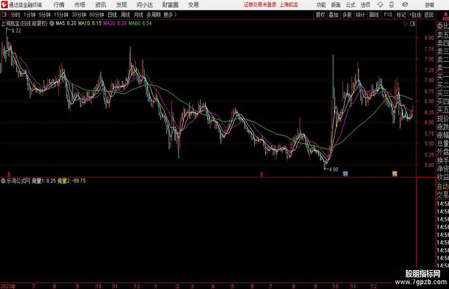Click the 2023年 label on time axis
The width and height of the screenshot is (449, 289).
point(8,286)
